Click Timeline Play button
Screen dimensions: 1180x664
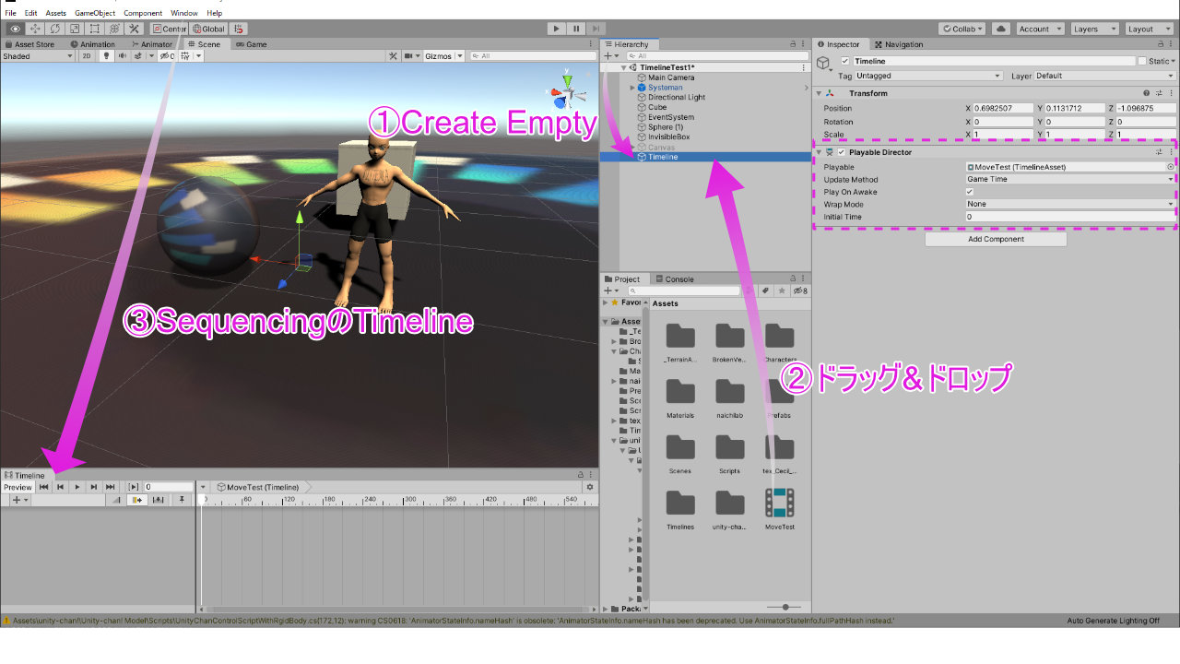click(77, 487)
